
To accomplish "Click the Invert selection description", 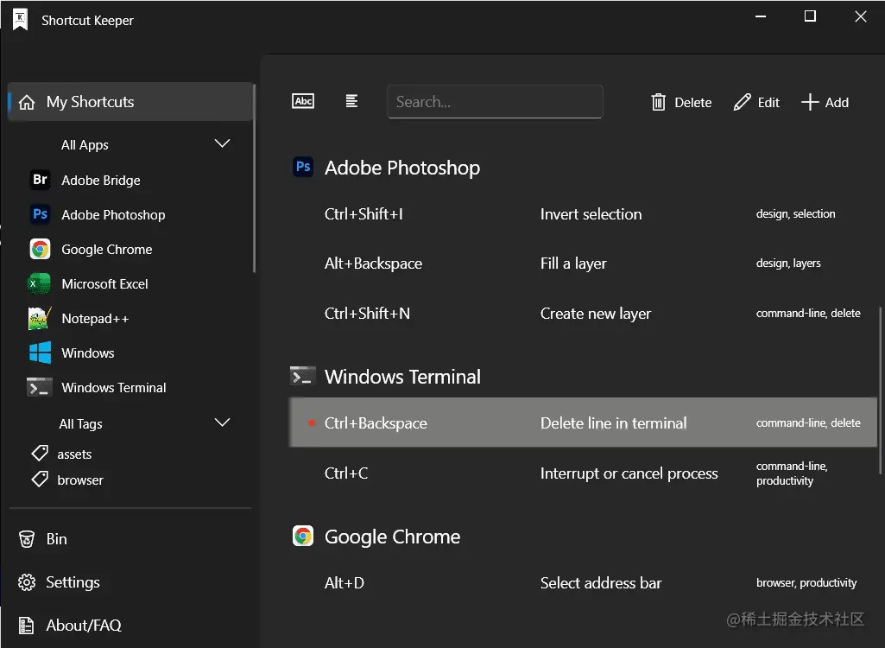I will [591, 214].
